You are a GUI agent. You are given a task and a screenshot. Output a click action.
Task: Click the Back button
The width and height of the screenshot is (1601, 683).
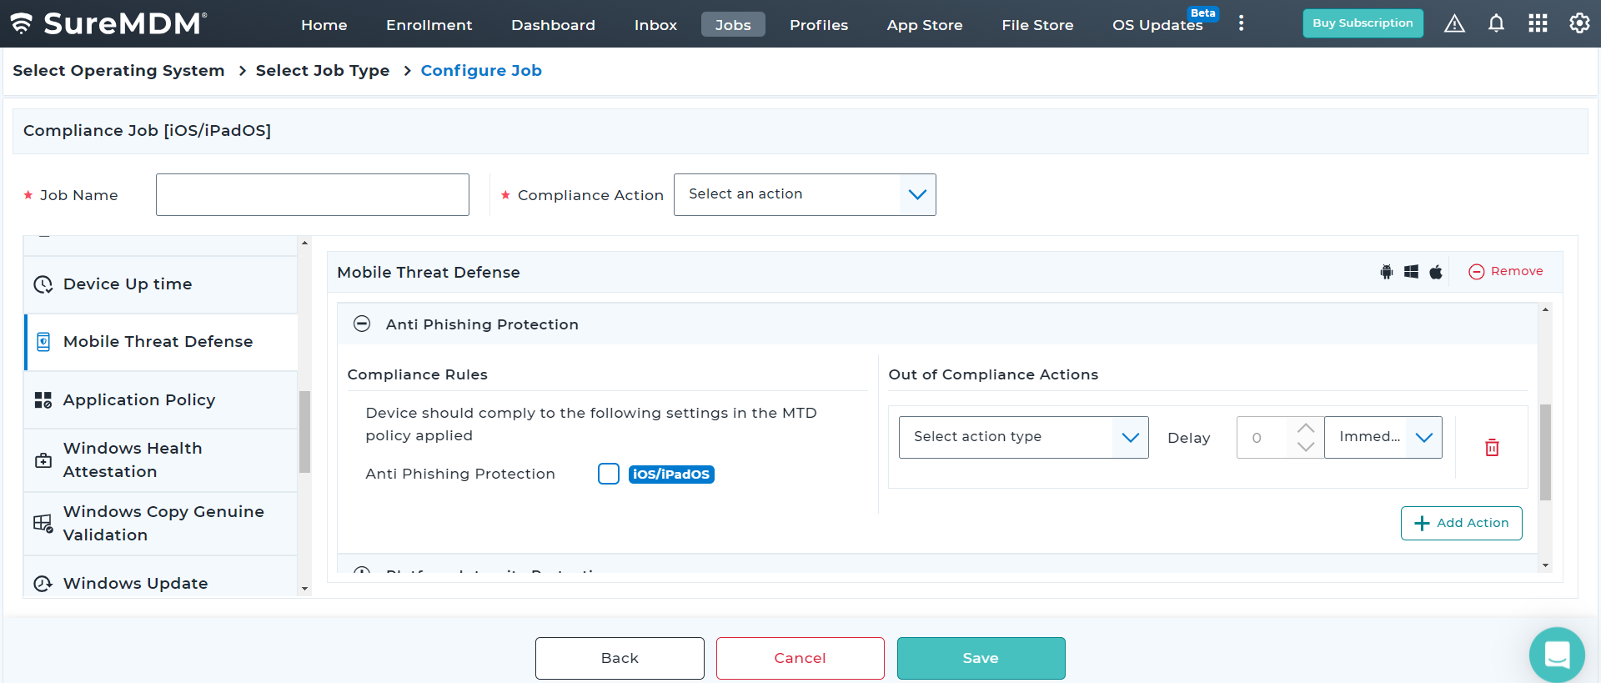[620, 658]
